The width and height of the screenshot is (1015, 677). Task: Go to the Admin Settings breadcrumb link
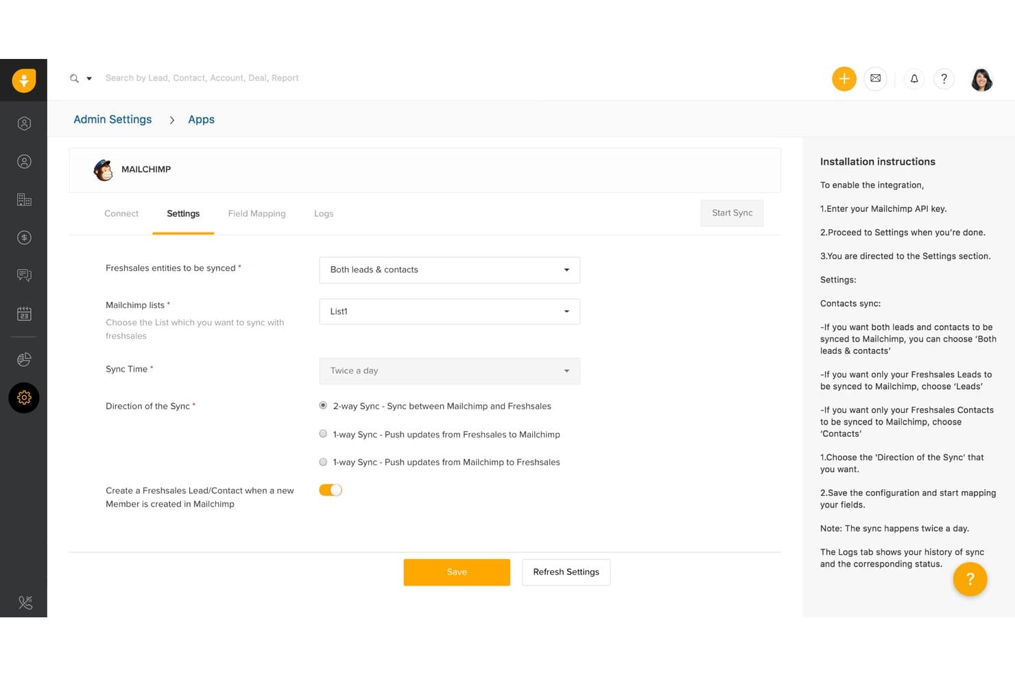(x=112, y=119)
